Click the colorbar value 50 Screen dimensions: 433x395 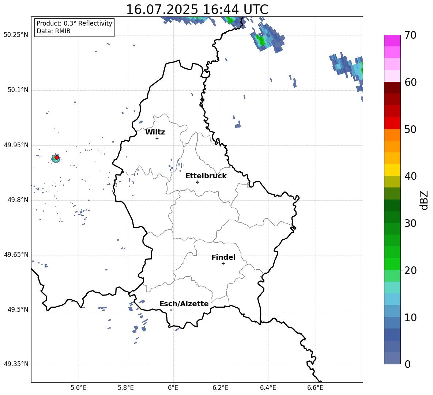coord(410,129)
